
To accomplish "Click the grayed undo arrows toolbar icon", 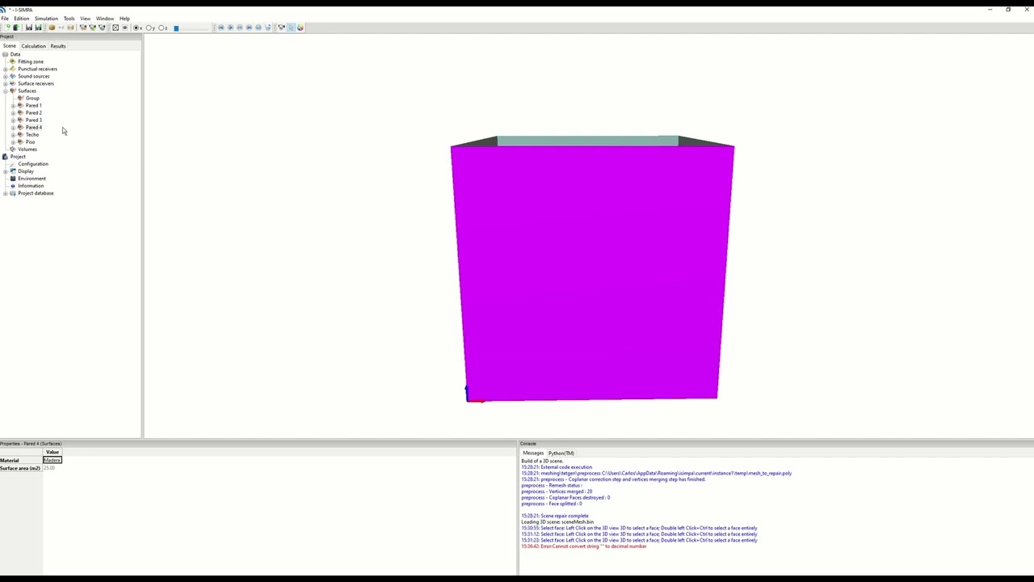I will [x=61, y=27].
